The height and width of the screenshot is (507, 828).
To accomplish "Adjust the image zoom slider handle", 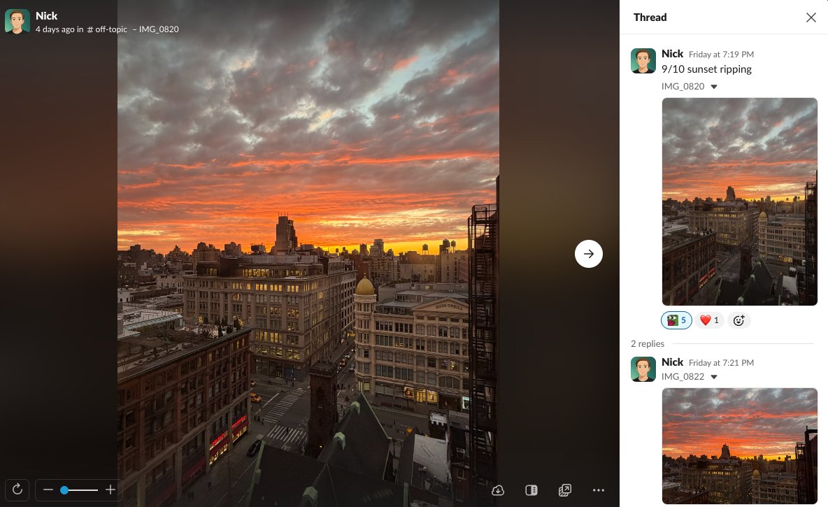I will 64,490.
